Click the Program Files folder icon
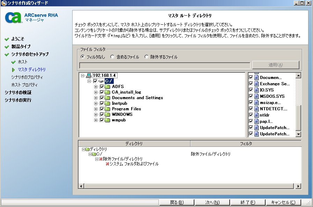The height and width of the screenshot is (207, 313). tap(107, 109)
